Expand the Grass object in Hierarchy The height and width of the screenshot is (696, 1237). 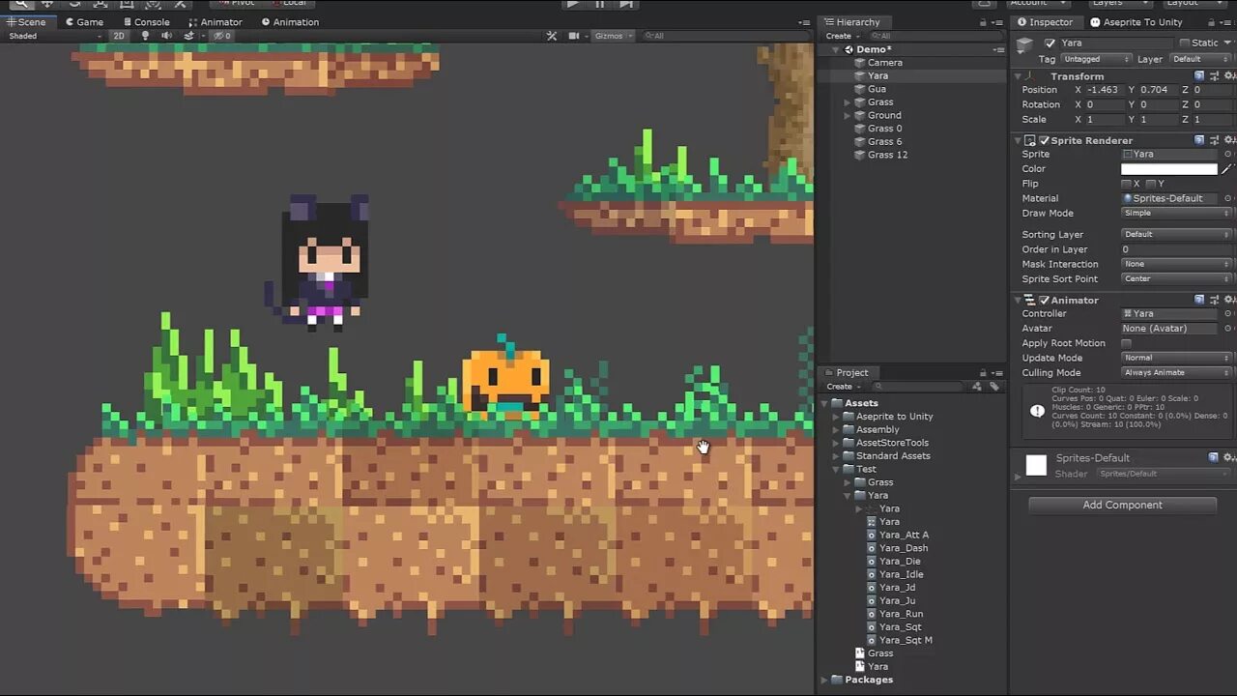848,102
